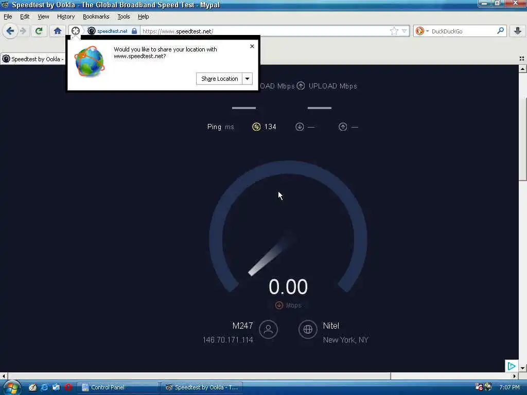Open the Tools menu
Image resolution: width=527 pixels, height=395 pixels.
[124, 16]
